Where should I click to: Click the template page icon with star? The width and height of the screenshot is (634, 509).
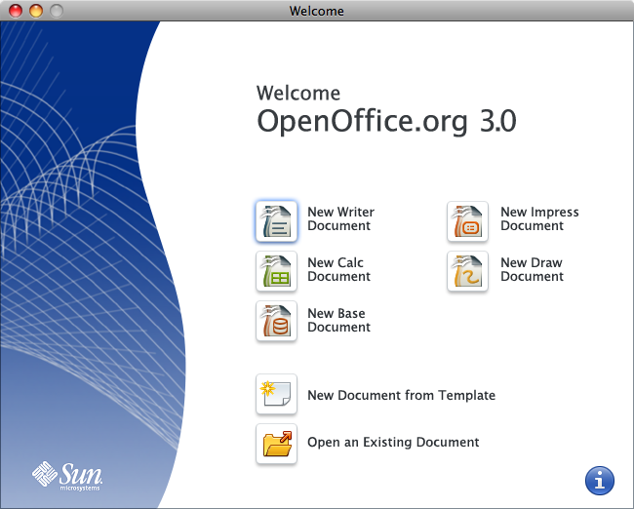click(276, 395)
